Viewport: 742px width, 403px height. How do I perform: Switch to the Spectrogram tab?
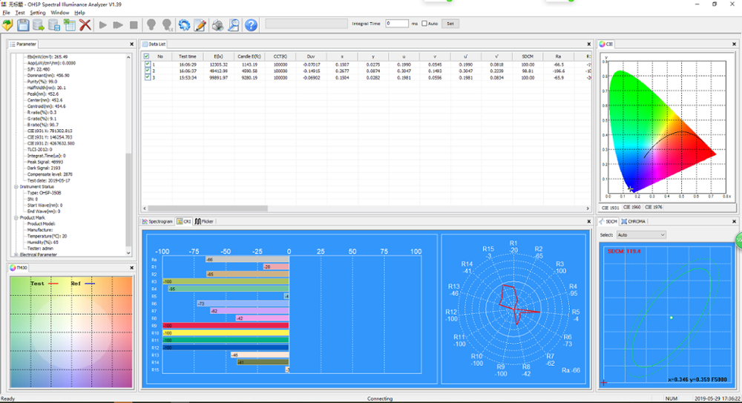[x=158, y=221]
